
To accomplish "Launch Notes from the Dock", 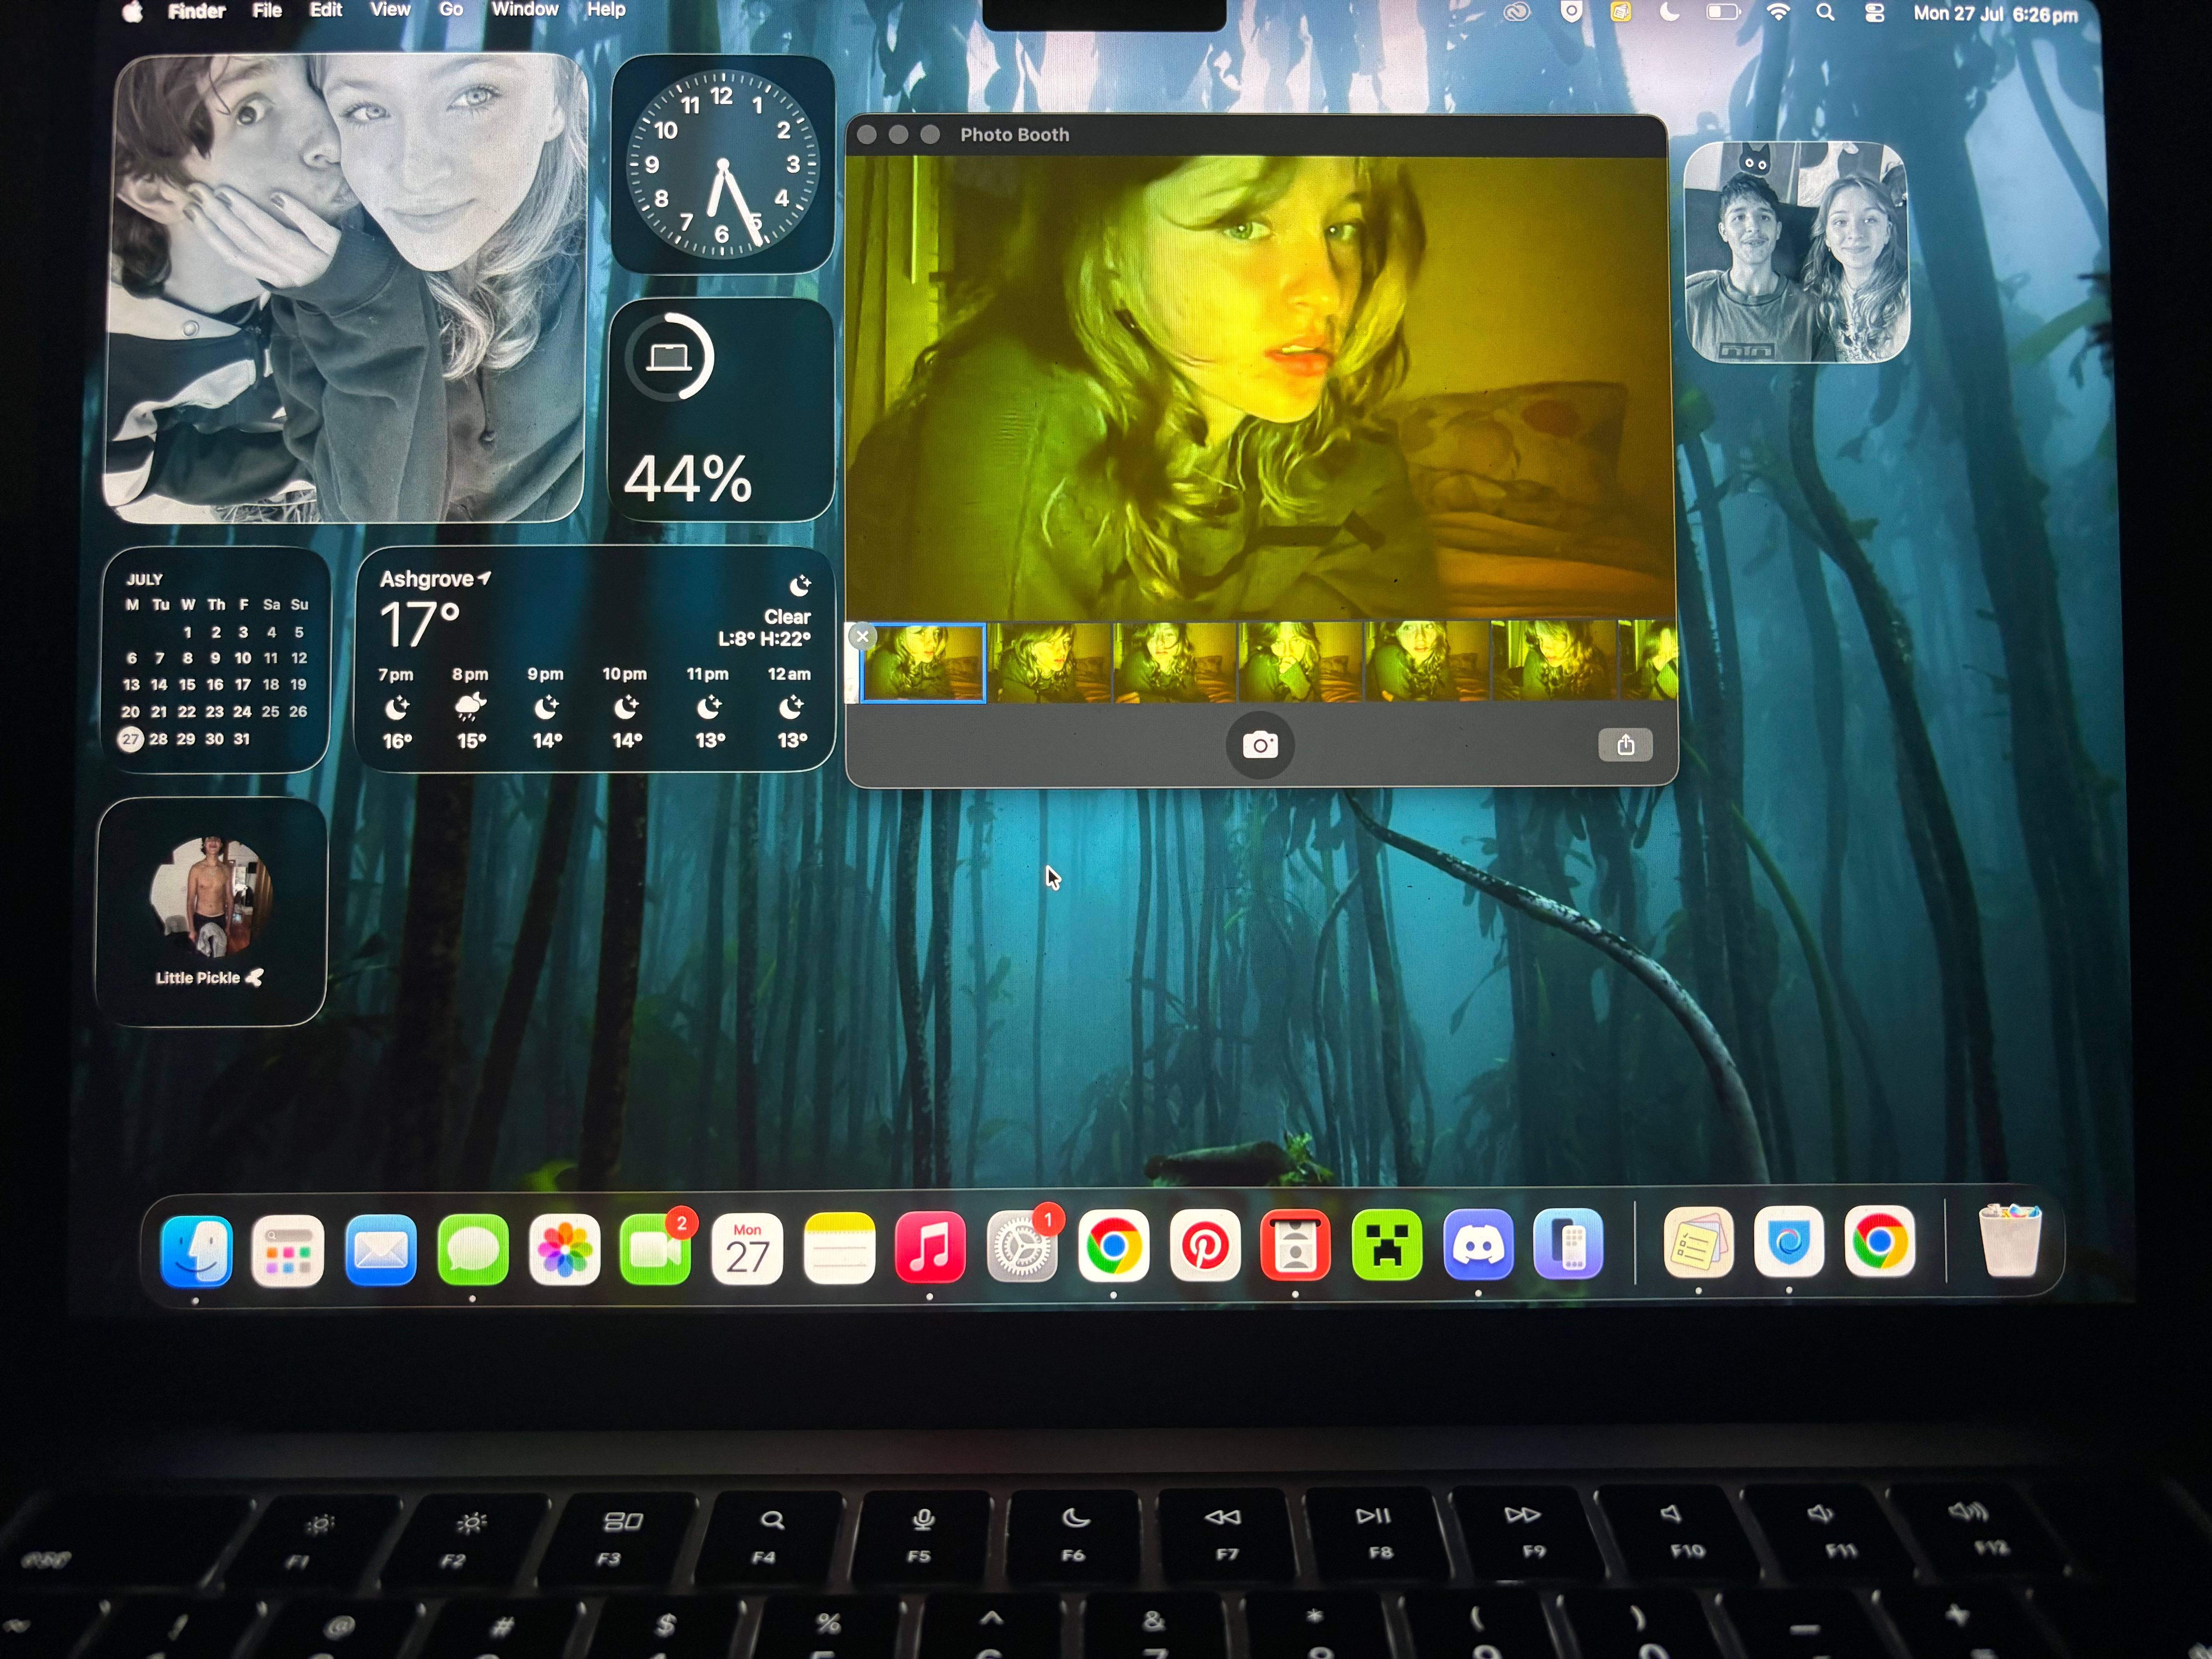I will 839,1248.
